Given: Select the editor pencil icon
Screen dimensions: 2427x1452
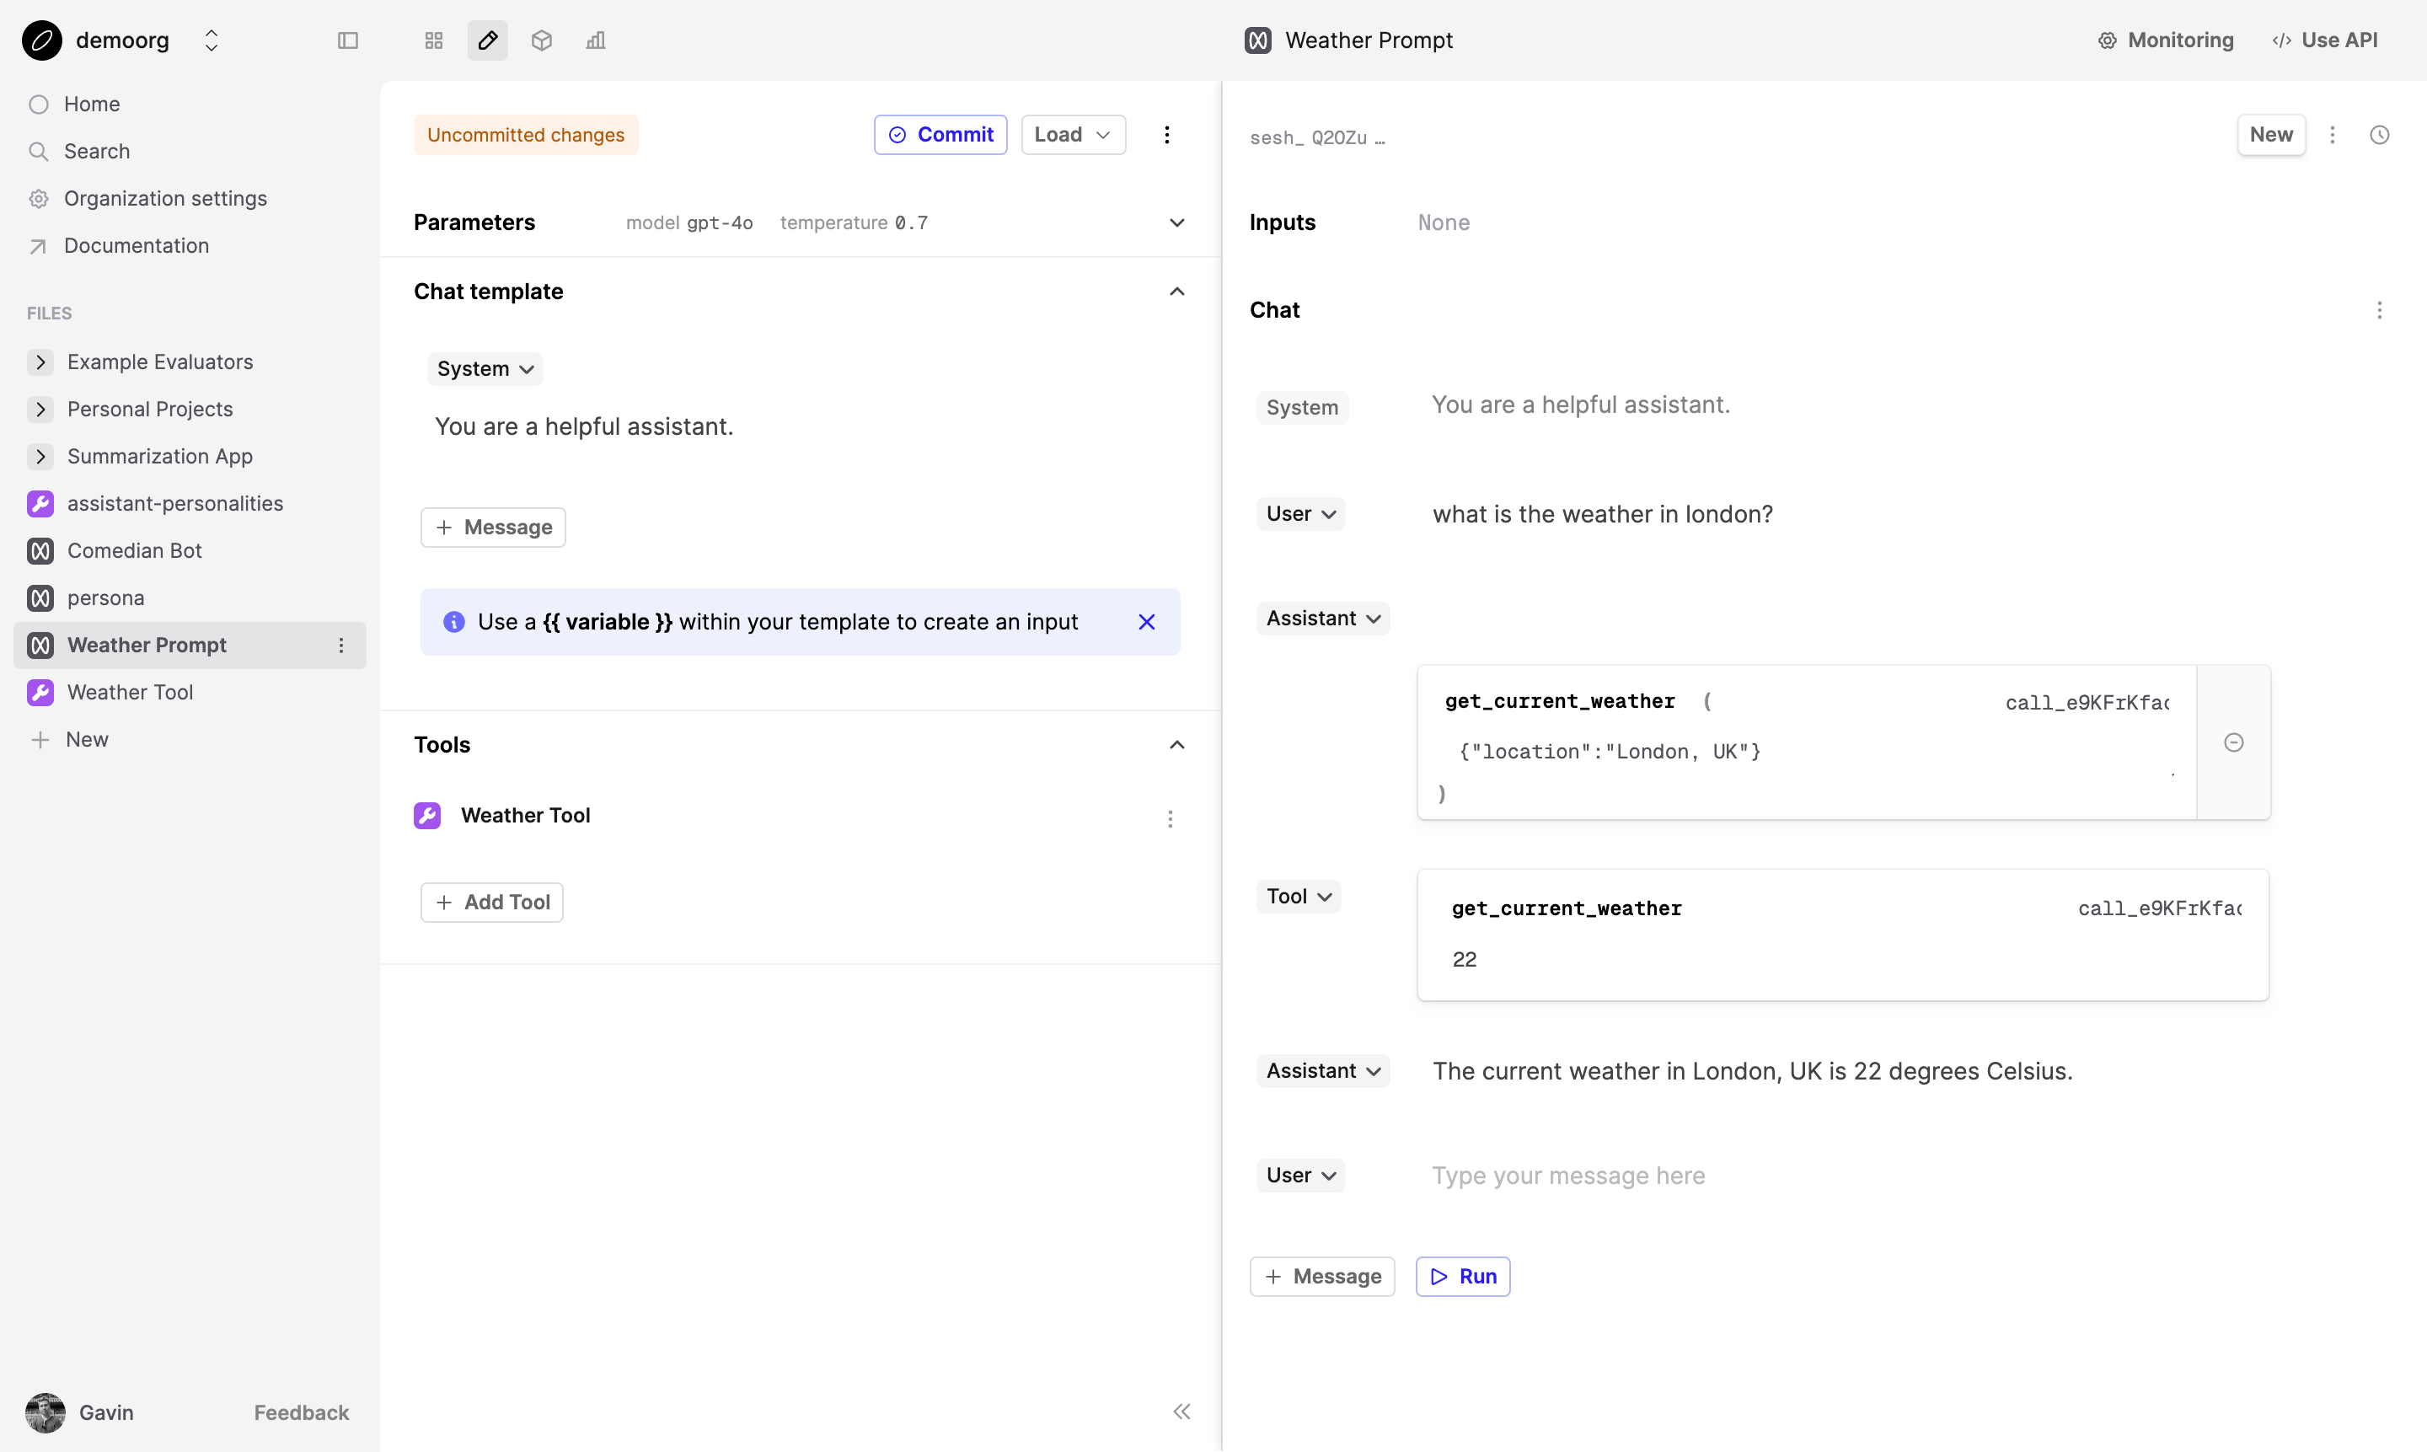Looking at the screenshot, I should pos(487,40).
